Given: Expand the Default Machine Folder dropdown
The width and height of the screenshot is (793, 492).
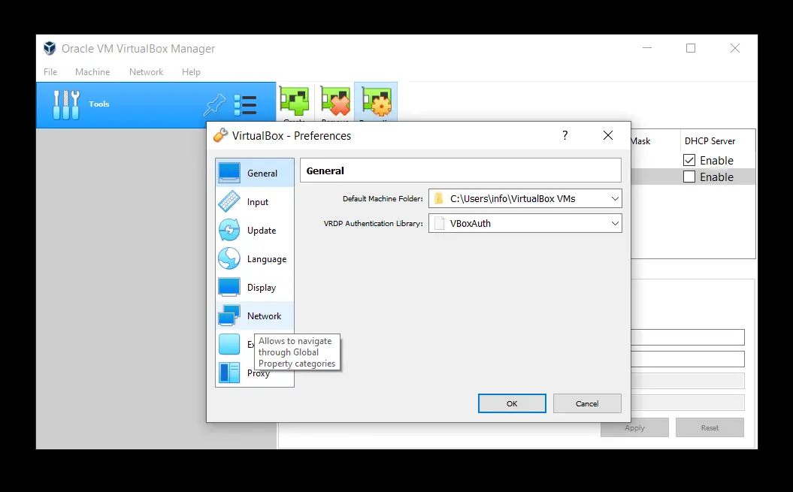Looking at the screenshot, I should point(615,199).
